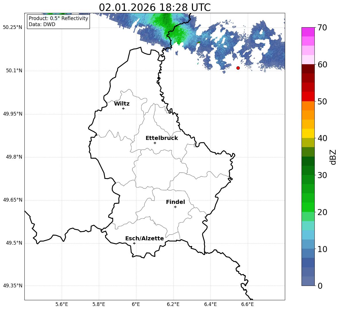This screenshot has height=310, width=340.
Task: Click the Esch/Alzette station cross marker
Action: point(134,243)
